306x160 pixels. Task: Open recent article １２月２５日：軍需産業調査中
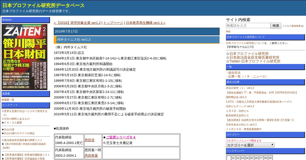click(x=244, y=129)
